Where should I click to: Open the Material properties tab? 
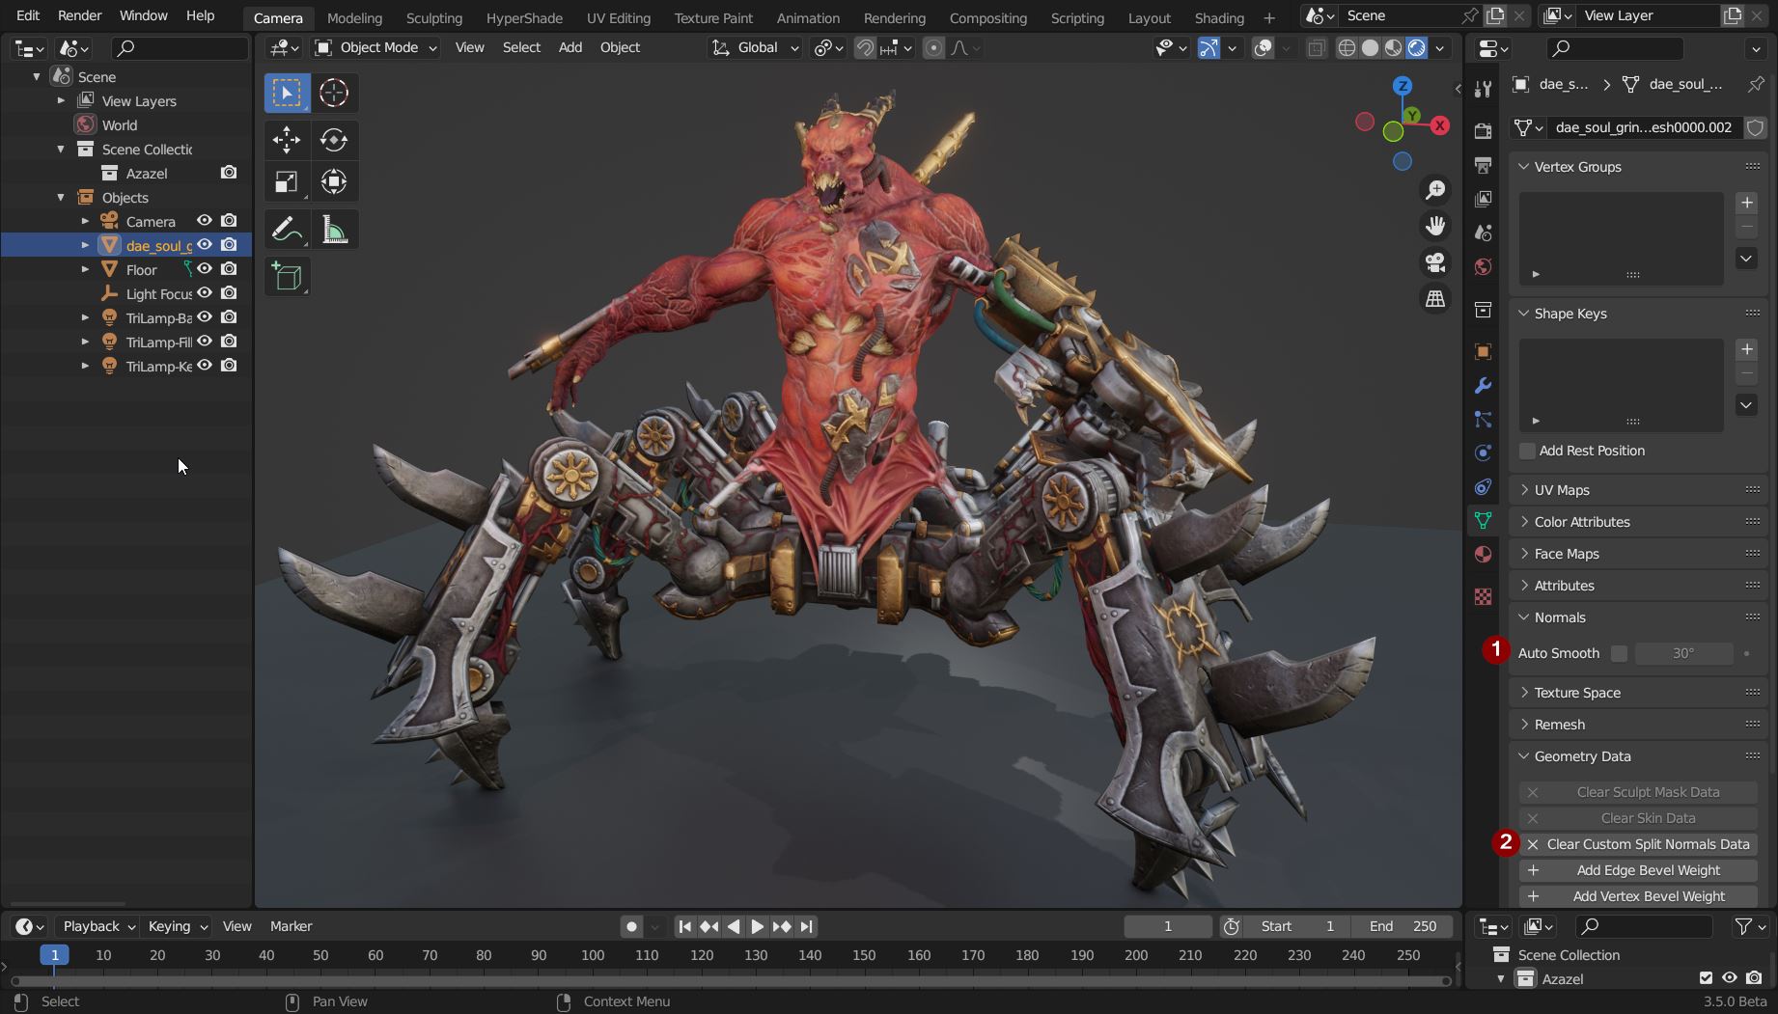1484,555
